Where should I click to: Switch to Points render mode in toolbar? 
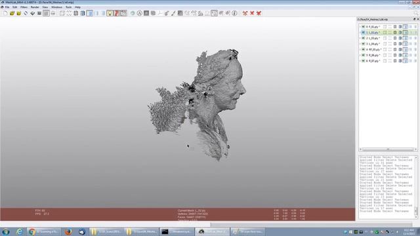(x=69, y=13)
